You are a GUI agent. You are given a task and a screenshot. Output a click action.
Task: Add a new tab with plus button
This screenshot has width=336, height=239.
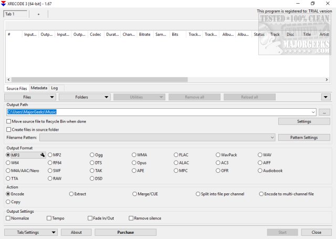coord(38,14)
